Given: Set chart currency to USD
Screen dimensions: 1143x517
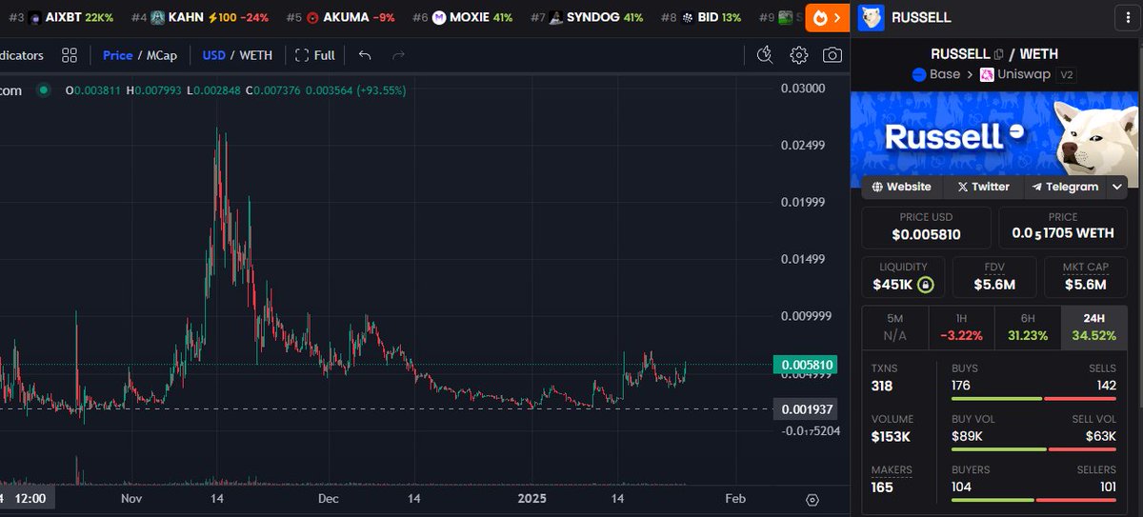Looking at the screenshot, I should 213,55.
